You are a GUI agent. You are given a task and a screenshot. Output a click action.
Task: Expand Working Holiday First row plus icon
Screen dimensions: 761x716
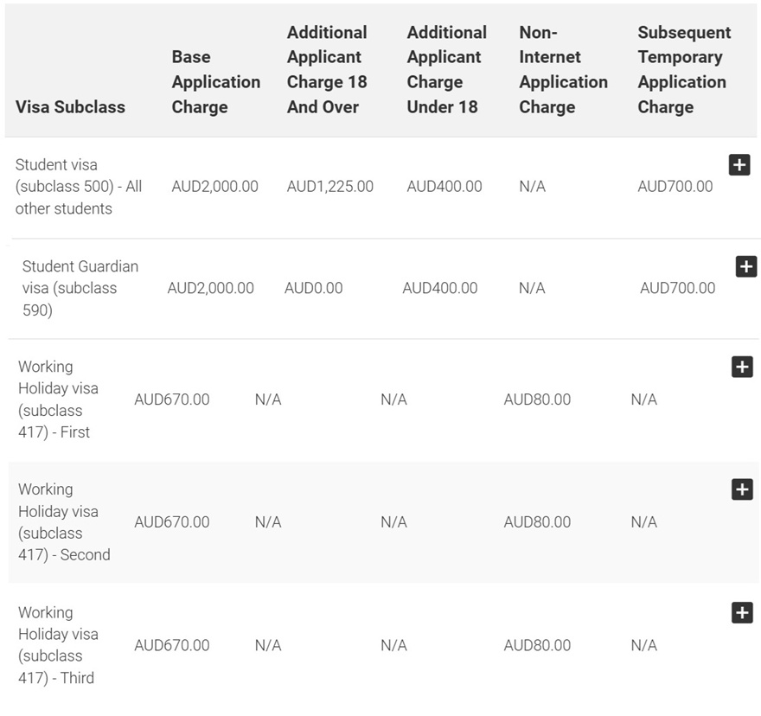point(742,367)
